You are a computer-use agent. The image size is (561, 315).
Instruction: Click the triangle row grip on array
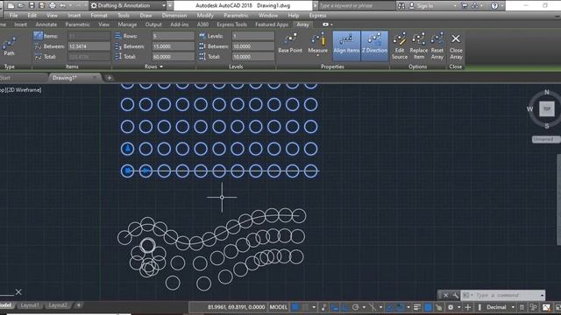[x=127, y=148]
